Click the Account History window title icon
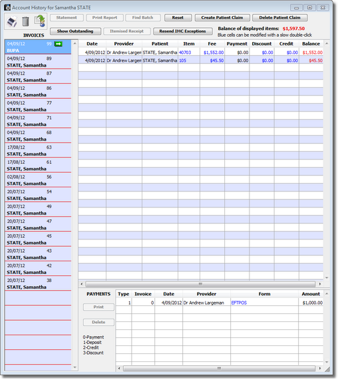338x380 pixels. pos(7,7)
